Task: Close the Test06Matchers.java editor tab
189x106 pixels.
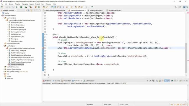Action: click(85, 11)
